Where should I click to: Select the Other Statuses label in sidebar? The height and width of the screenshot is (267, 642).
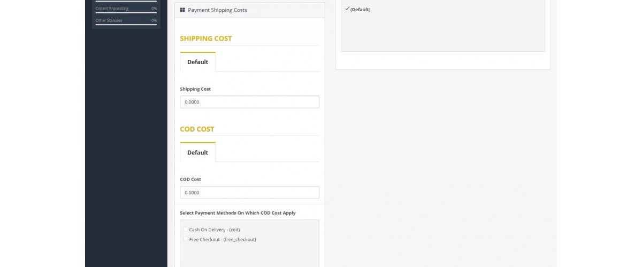click(x=109, y=20)
